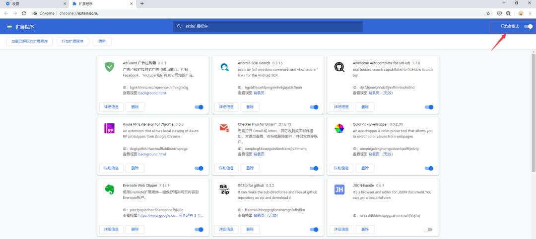Open 详细信息 for Android SDK Search
This screenshot has width=536, height=239.
coord(226,107)
